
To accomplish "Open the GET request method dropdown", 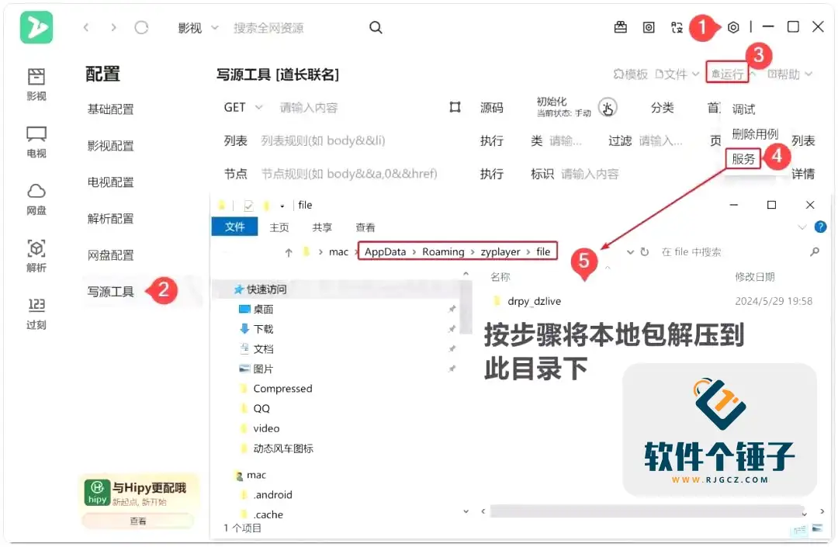I will [243, 107].
